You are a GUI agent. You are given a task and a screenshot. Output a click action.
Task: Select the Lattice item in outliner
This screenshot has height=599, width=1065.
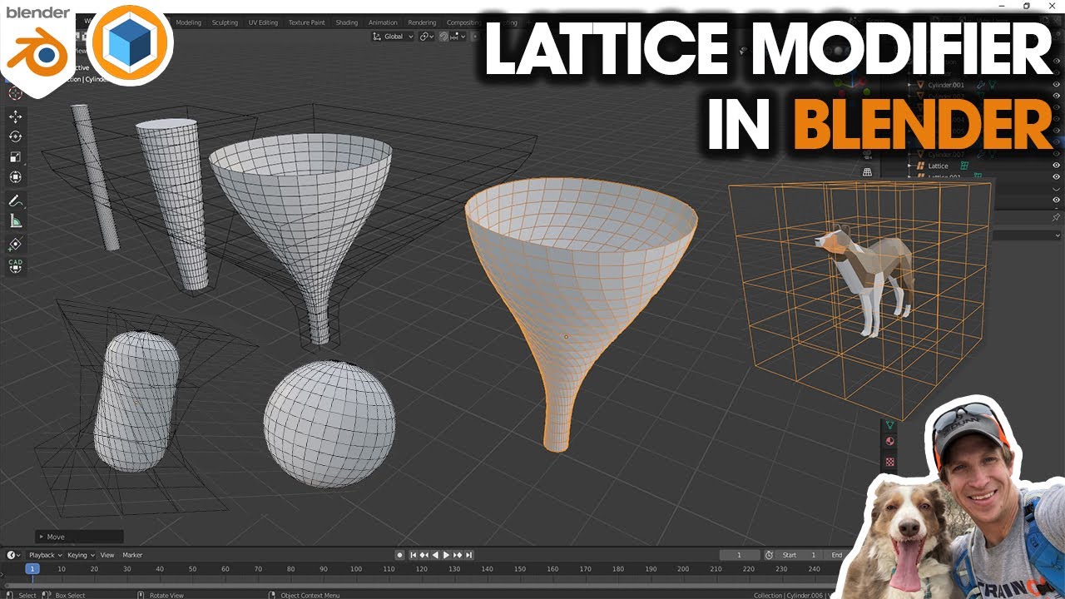[x=938, y=166]
